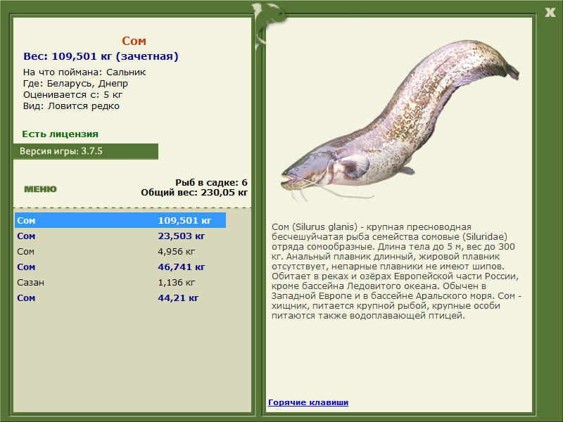The width and height of the screenshot is (563, 422).
Task: Close the fish info window with X
Action: coord(550,13)
